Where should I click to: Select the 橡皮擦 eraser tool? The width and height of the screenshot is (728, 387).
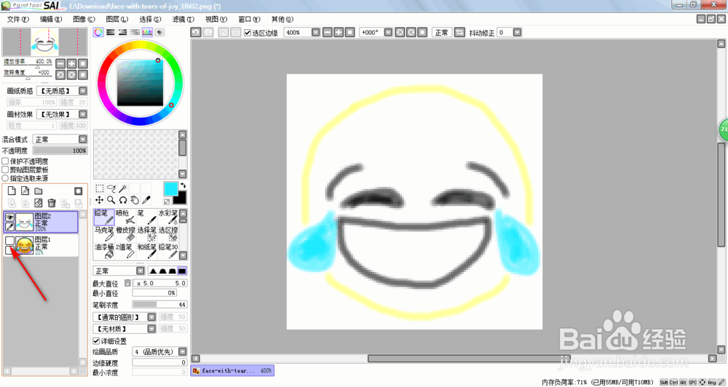[x=125, y=234]
